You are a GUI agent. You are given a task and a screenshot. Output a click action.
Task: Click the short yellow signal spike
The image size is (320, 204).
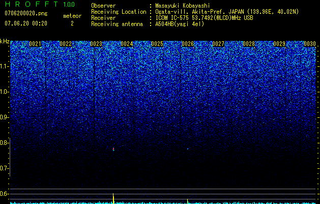tap(187, 201)
